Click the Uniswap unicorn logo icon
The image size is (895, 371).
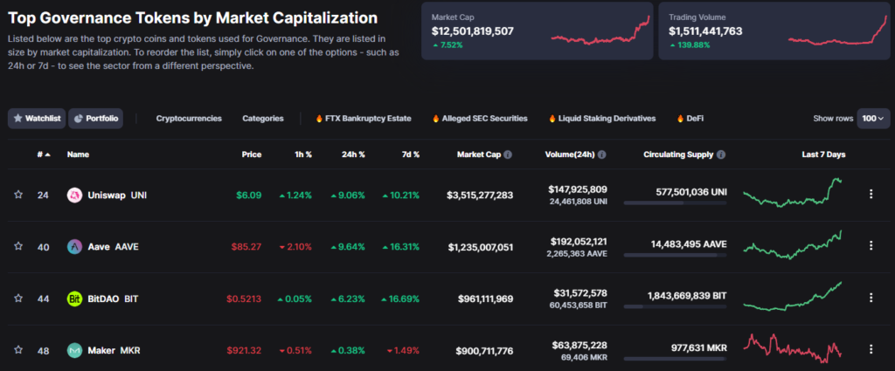(x=74, y=195)
